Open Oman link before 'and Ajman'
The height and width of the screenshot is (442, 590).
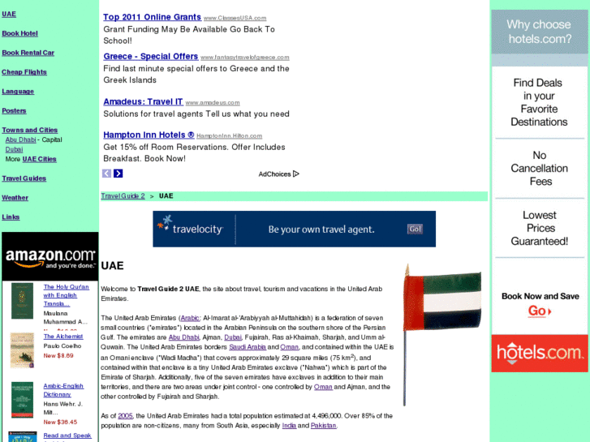click(x=323, y=387)
